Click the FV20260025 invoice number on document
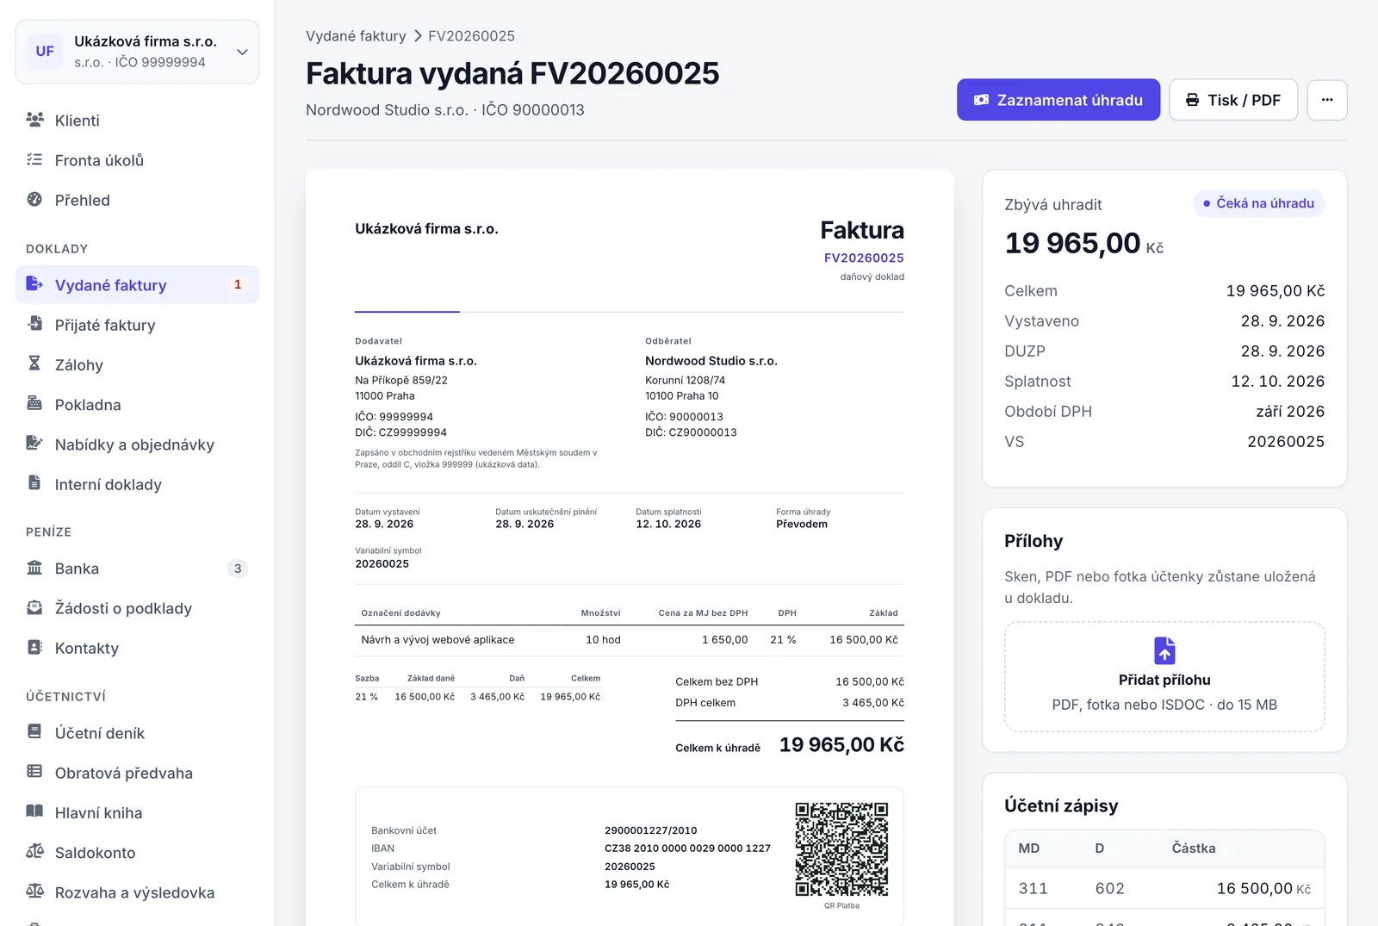The image size is (1378, 926). click(864, 258)
